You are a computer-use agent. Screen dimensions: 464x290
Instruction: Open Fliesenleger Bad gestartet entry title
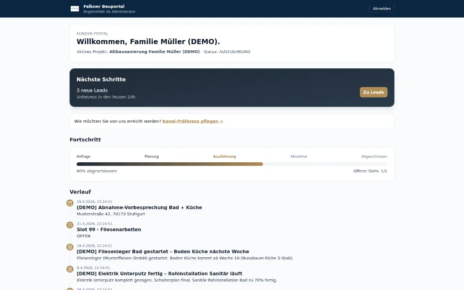click(163, 252)
